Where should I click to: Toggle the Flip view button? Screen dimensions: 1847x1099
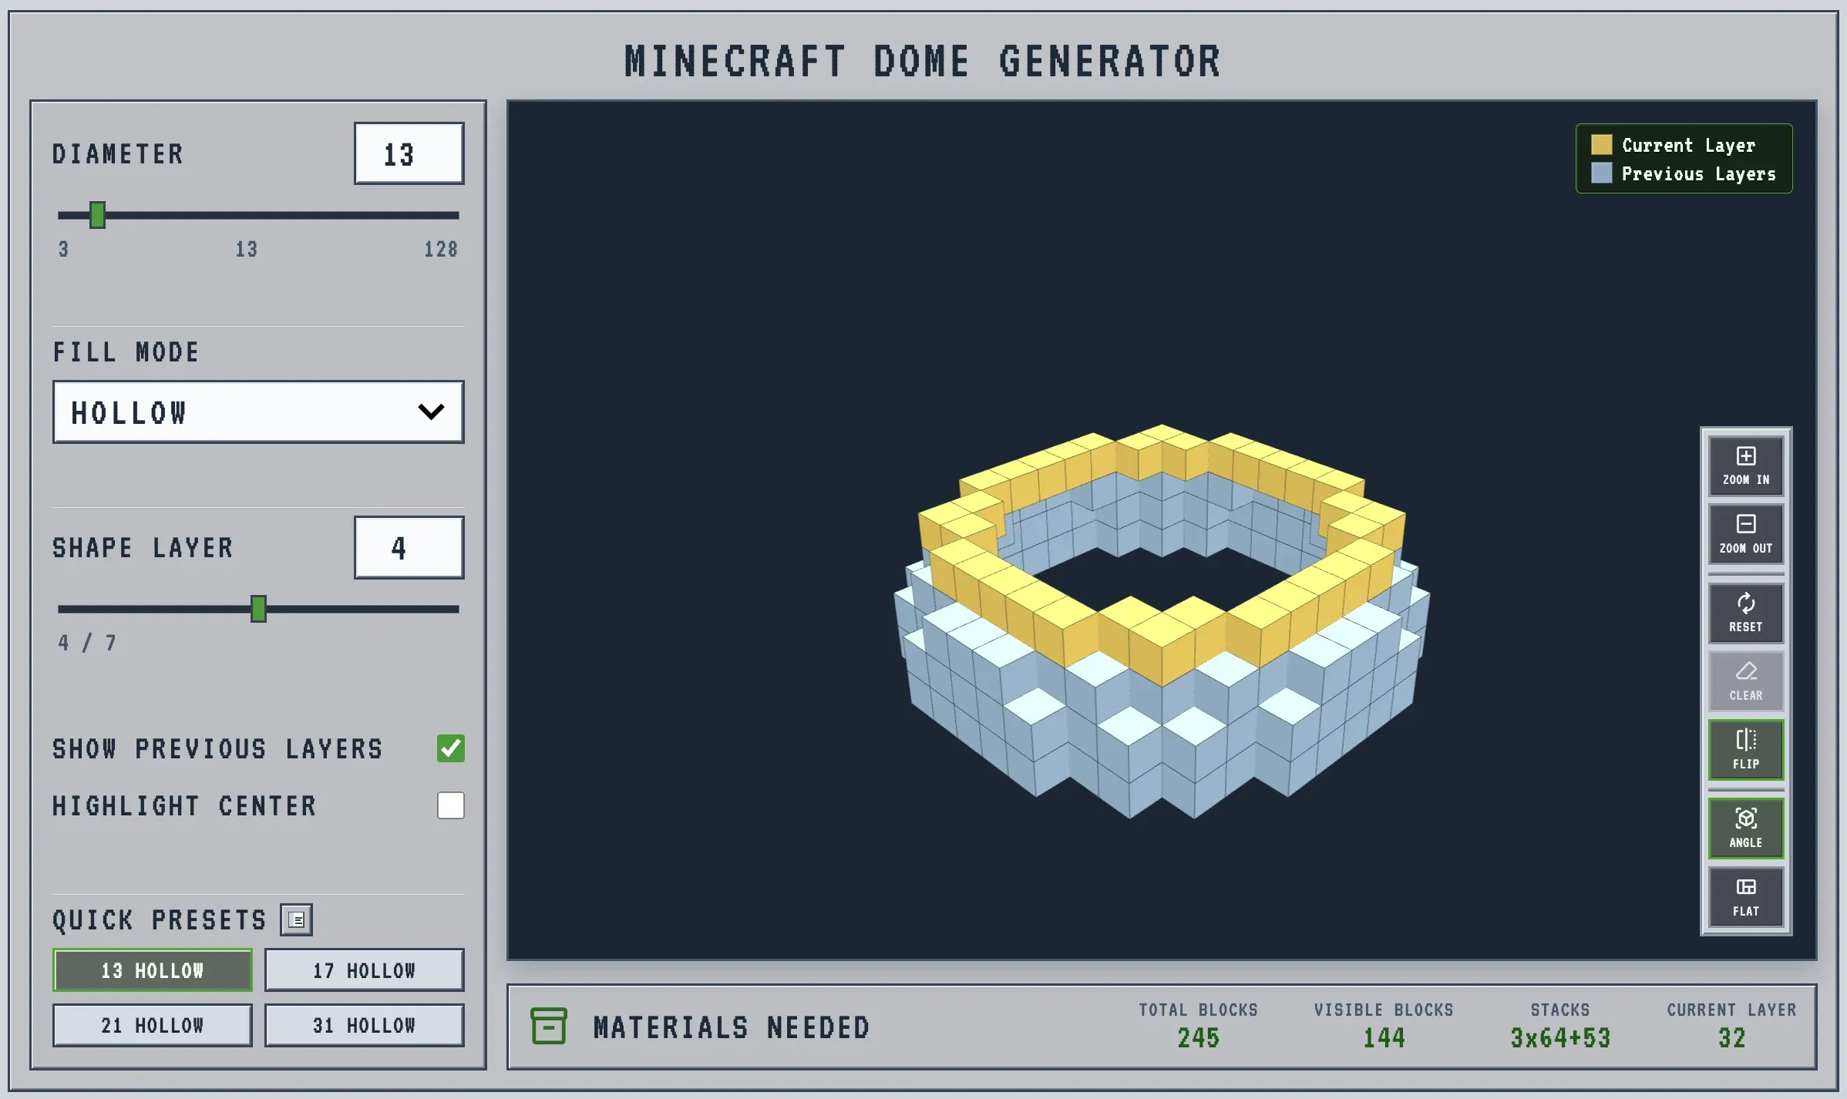pyautogui.click(x=1745, y=750)
